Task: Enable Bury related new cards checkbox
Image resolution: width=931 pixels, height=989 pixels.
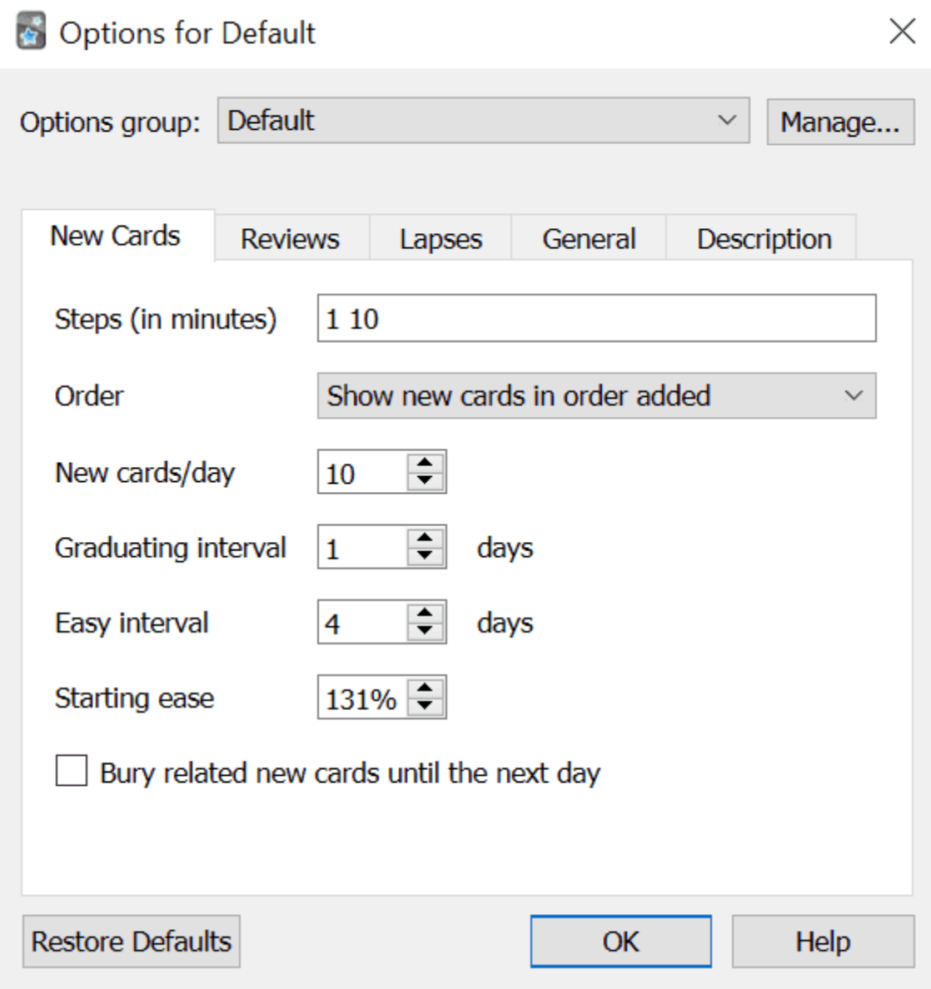Action: coord(72,771)
